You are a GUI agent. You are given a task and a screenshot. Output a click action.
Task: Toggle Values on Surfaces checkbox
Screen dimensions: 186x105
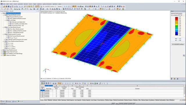[3, 55]
